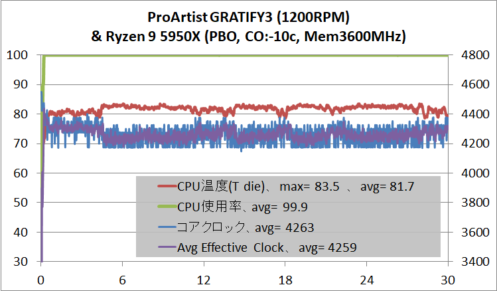Click the red CPU temperature legend line marker
This screenshot has width=497, height=291.
167,186
